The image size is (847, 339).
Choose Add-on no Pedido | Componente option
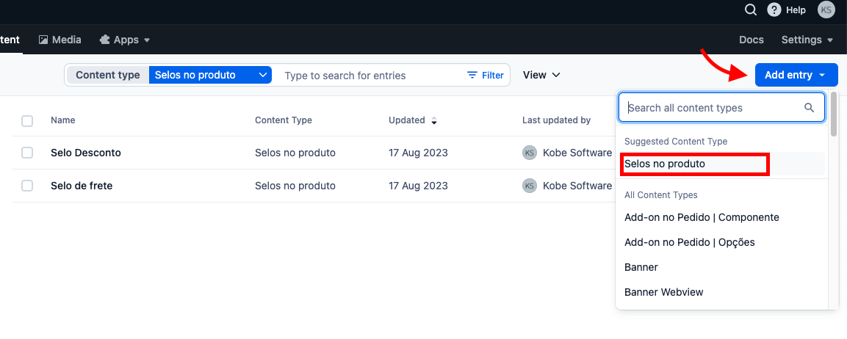pyautogui.click(x=701, y=217)
